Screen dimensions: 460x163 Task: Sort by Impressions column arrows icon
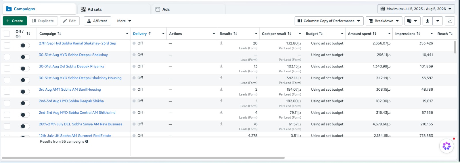pyautogui.click(x=418, y=33)
